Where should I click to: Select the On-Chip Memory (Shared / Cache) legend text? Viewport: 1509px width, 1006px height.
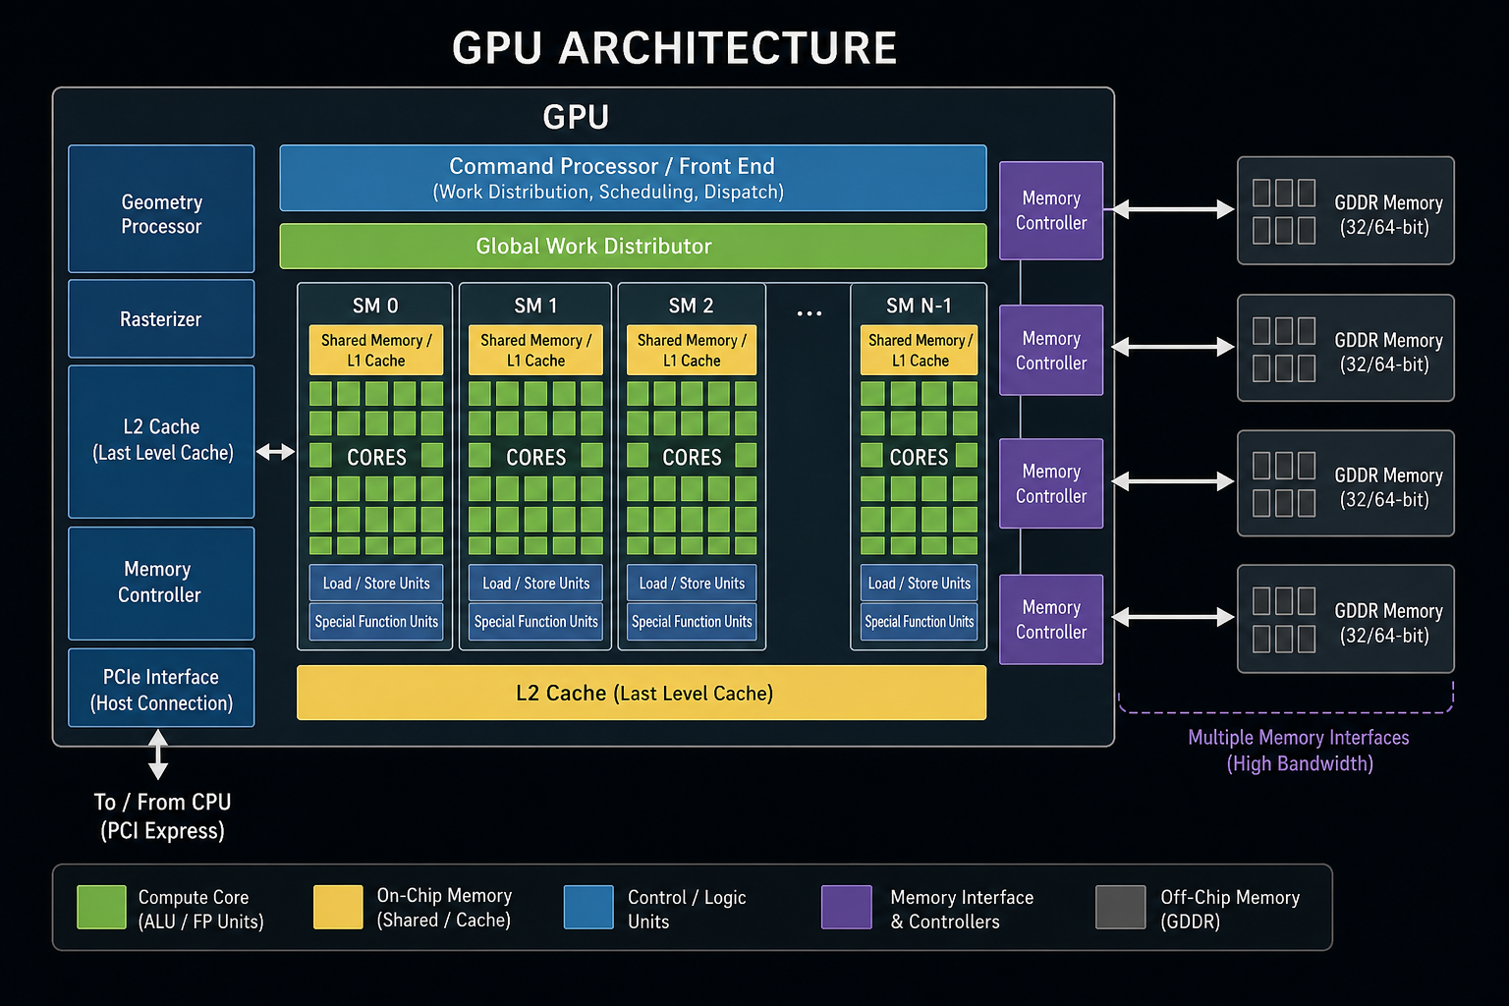444,908
